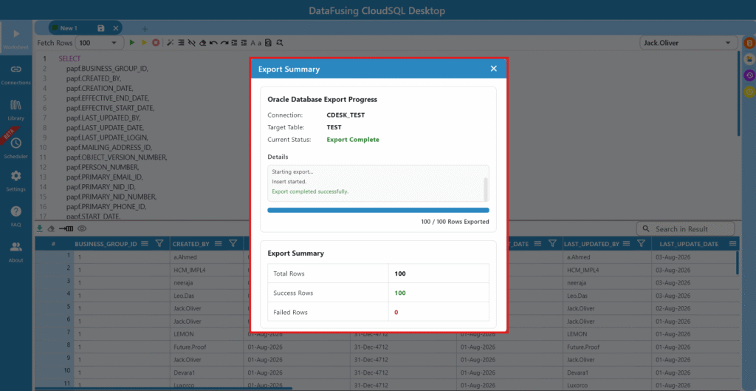Click the red Stop execution icon

156,43
